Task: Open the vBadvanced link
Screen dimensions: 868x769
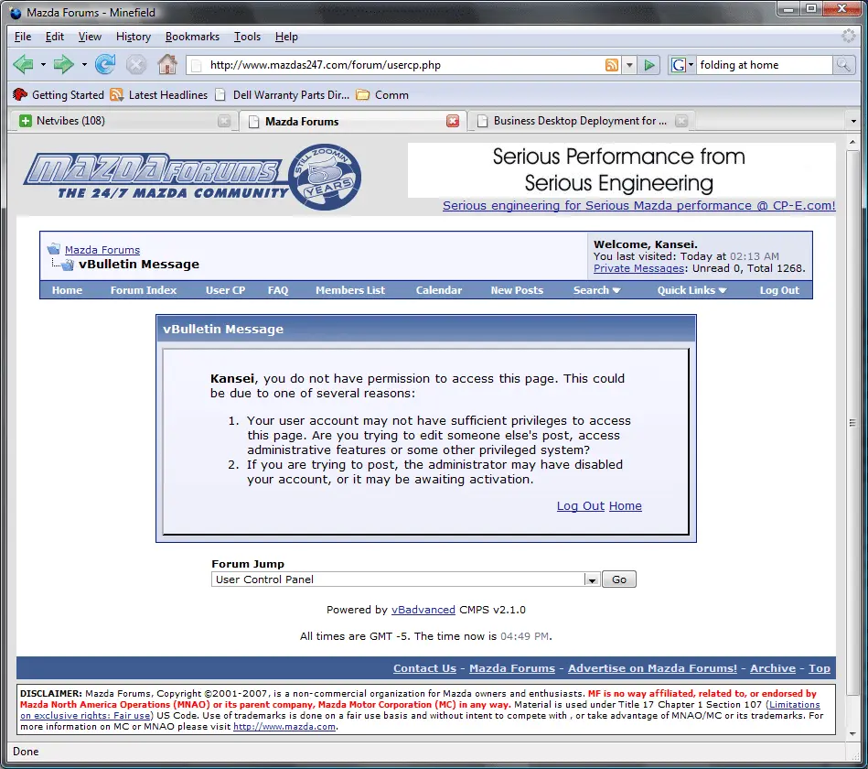Action: click(423, 610)
